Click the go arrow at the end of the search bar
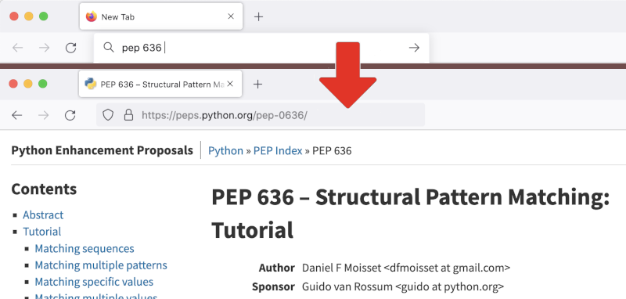The height and width of the screenshot is (299, 626). pyautogui.click(x=414, y=48)
